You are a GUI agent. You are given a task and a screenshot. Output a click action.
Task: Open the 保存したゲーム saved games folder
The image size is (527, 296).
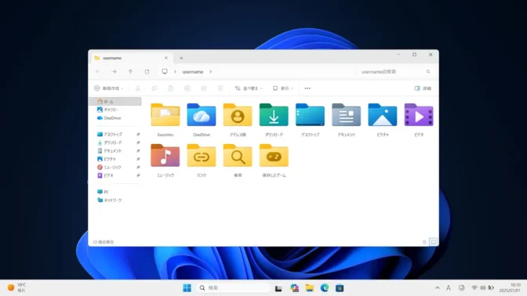[274, 156]
